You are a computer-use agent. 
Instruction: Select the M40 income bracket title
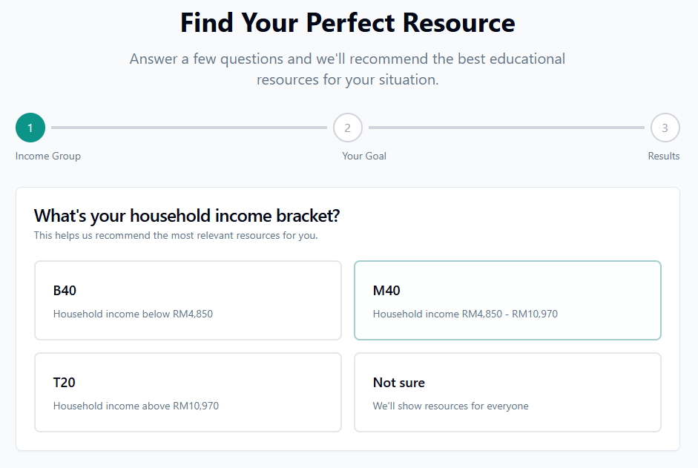coord(386,291)
